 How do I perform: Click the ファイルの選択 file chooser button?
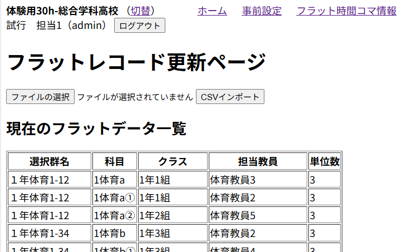[40, 97]
